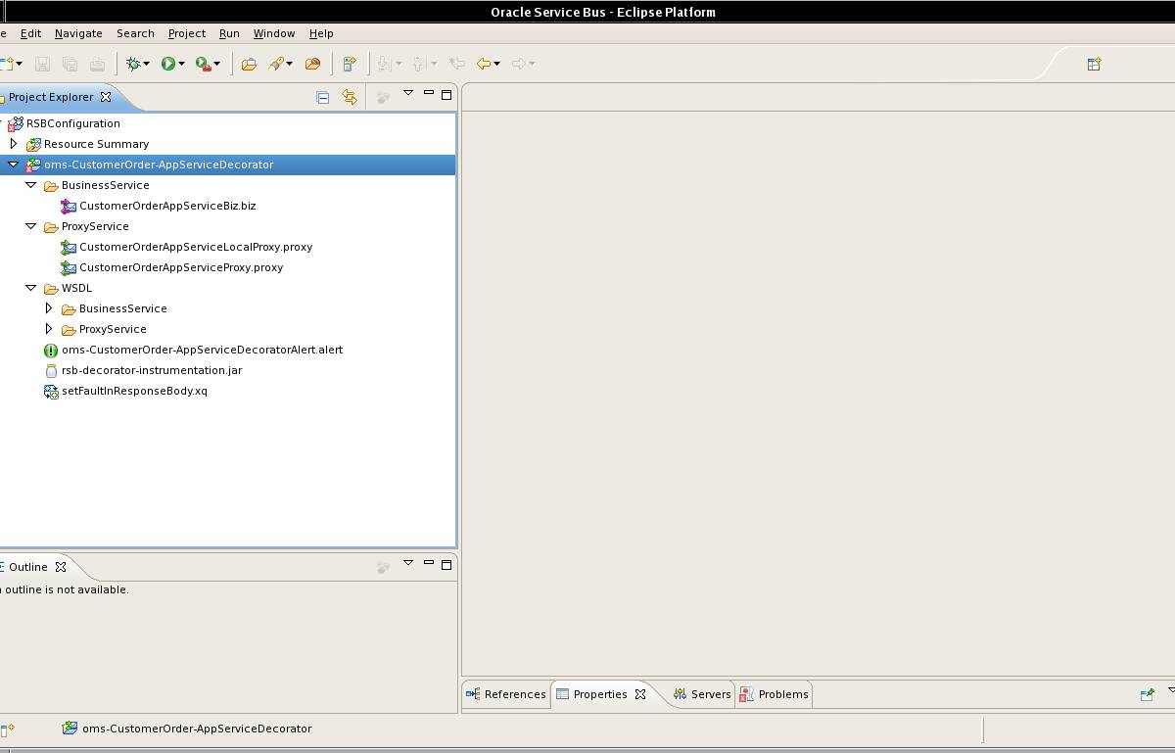Open the Edit menu
The image size is (1175, 753).
[x=31, y=33]
